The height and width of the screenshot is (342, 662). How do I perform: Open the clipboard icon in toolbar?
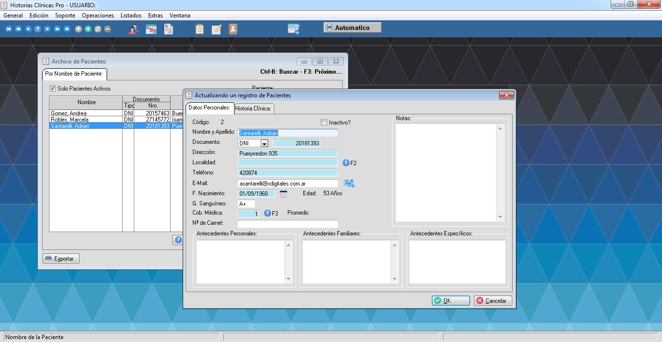[199, 29]
